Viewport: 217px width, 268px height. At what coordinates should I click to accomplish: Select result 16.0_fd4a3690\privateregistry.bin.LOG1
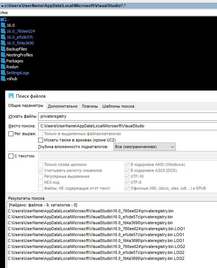tap(96, 241)
